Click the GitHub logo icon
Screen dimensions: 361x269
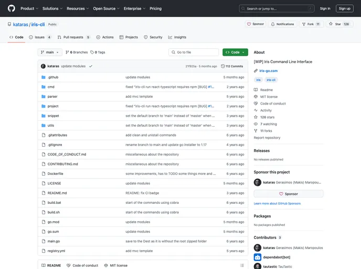pyautogui.click(x=12, y=8)
